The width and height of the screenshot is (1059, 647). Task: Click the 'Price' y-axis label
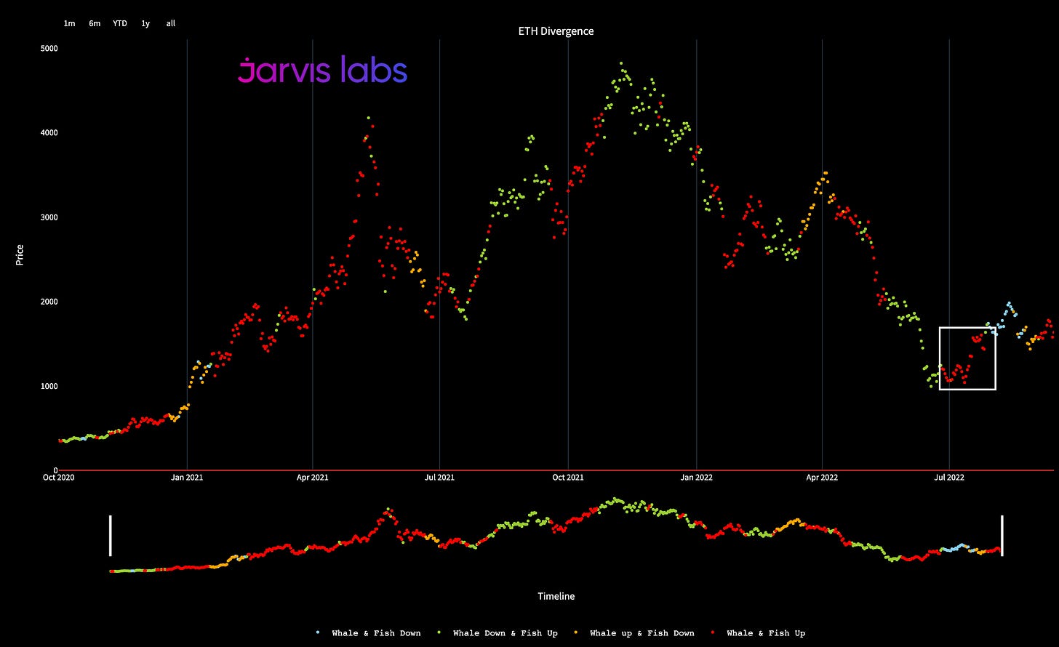[20, 254]
